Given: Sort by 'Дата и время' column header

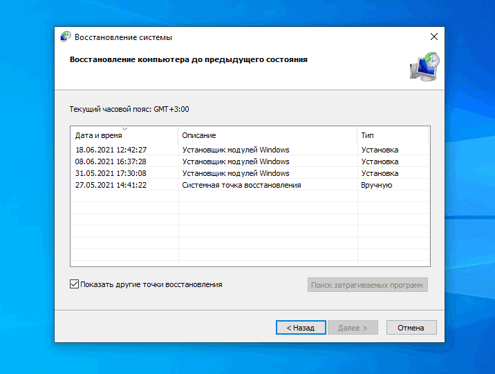Looking at the screenshot, I should 124,135.
